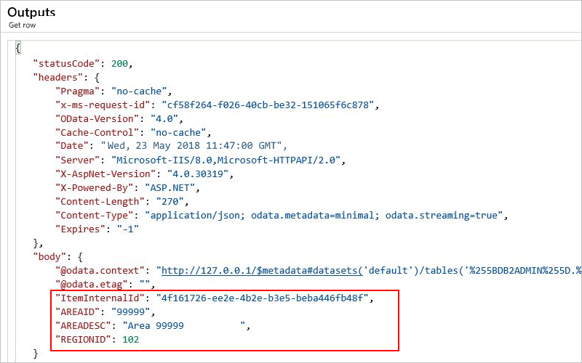This screenshot has width=582, height=363.
Task: Select the value "ASP.NET"
Action: coord(170,187)
